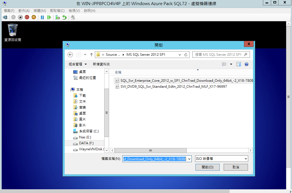Expand the address bar history dropdown
292x193 pixels.
180,55
